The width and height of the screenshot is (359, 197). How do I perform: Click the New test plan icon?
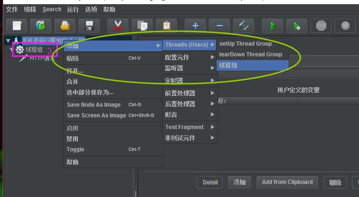pos(17,26)
